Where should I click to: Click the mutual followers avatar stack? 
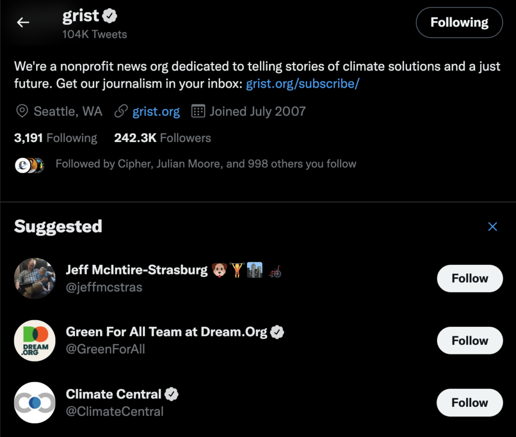tap(30, 165)
